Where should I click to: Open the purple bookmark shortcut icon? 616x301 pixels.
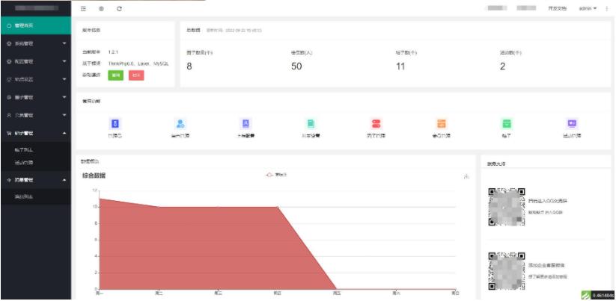click(246, 124)
